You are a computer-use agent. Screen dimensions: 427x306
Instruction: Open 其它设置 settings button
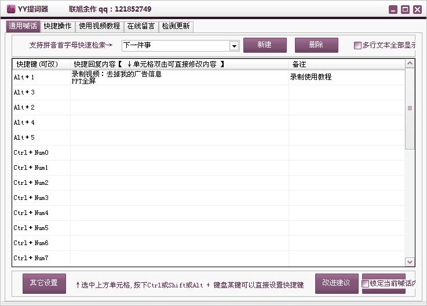44,283
